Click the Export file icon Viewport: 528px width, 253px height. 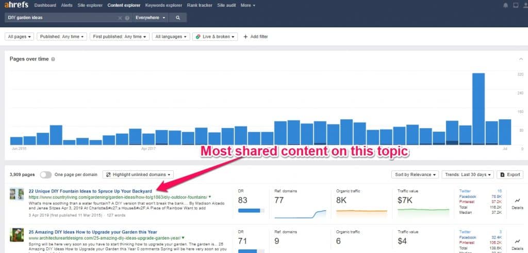tap(502, 175)
